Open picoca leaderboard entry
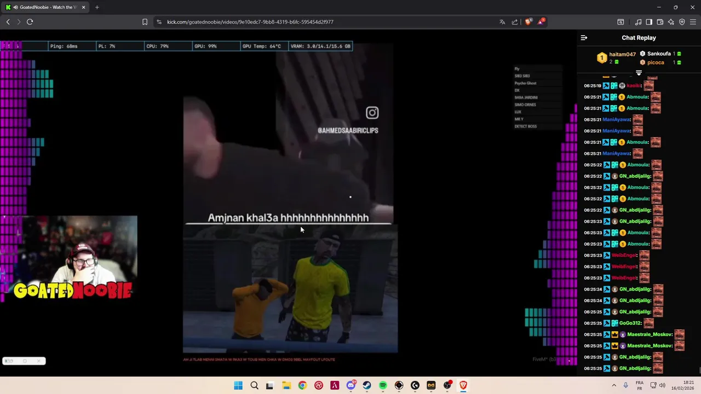701x394 pixels. click(656, 62)
